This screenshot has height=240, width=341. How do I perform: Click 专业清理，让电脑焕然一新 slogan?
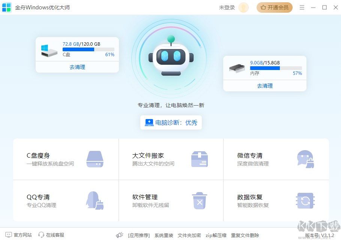pyautogui.click(x=171, y=106)
